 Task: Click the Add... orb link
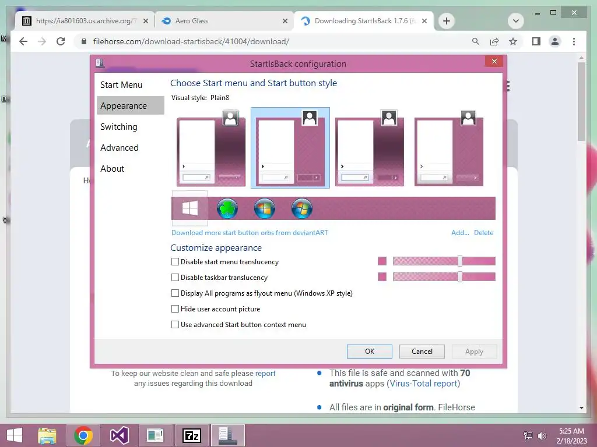coord(460,233)
